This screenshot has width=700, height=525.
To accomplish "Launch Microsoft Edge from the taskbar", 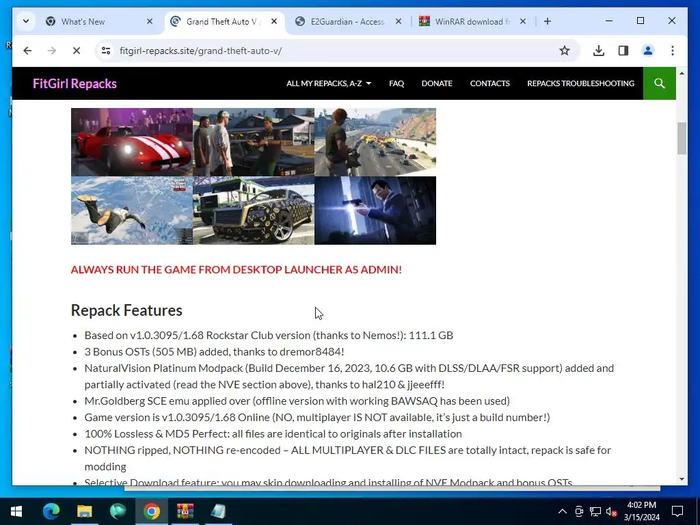I will [51, 511].
